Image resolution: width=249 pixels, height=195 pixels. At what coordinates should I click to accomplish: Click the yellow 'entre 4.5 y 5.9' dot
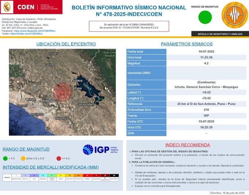(23, 158)
